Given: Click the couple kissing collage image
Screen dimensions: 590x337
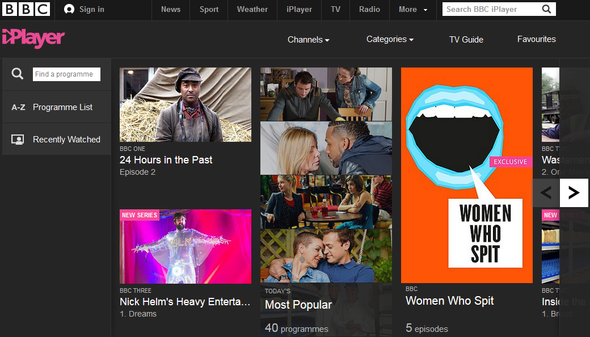Looking at the screenshot, I should point(326,148).
